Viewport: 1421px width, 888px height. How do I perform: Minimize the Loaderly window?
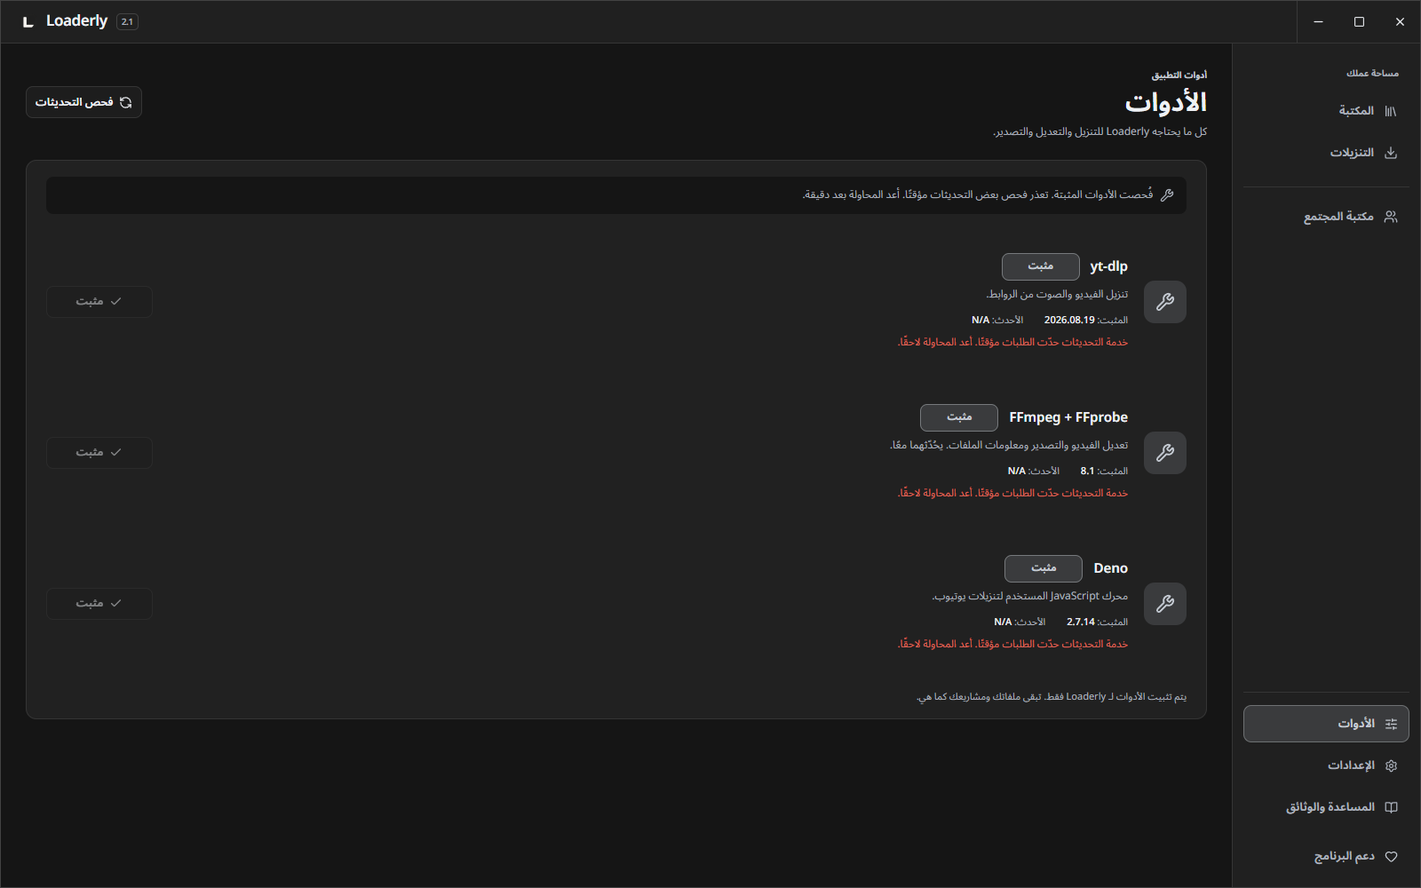click(1318, 21)
